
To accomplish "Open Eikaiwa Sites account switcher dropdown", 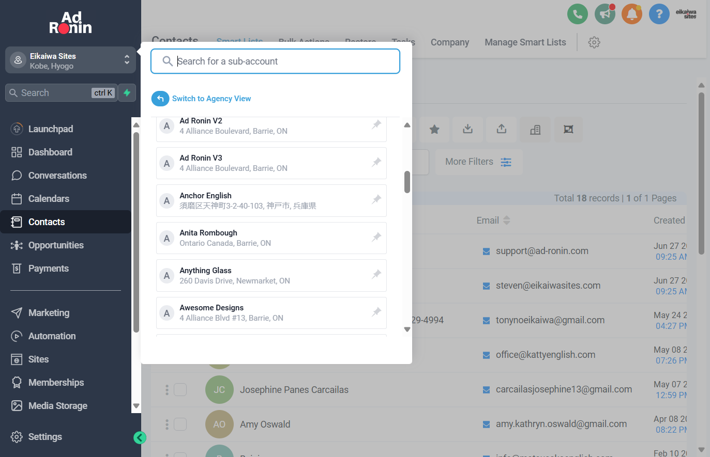I will [70, 60].
